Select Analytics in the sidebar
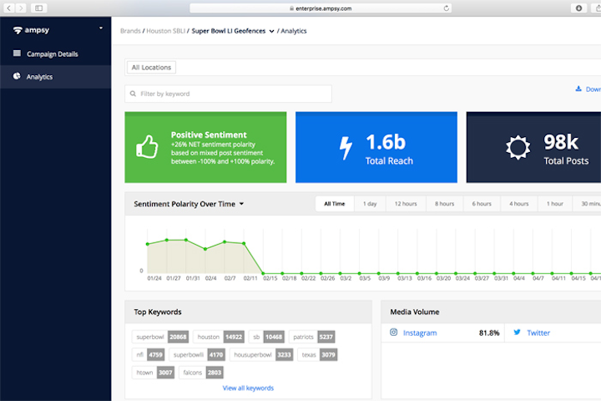This screenshot has height=401, width=601. click(x=56, y=77)
